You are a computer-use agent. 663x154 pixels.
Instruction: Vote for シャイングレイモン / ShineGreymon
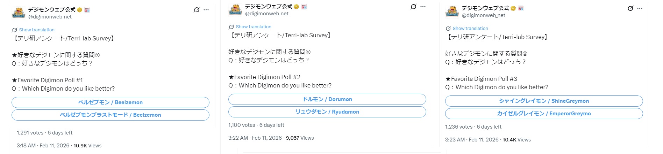(x=544, y=101)
